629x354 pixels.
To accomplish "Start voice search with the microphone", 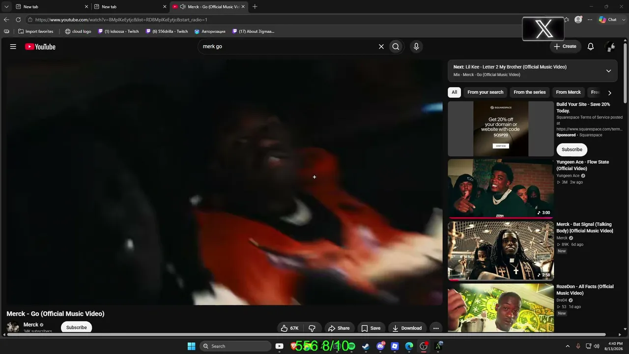I will 416,47.
